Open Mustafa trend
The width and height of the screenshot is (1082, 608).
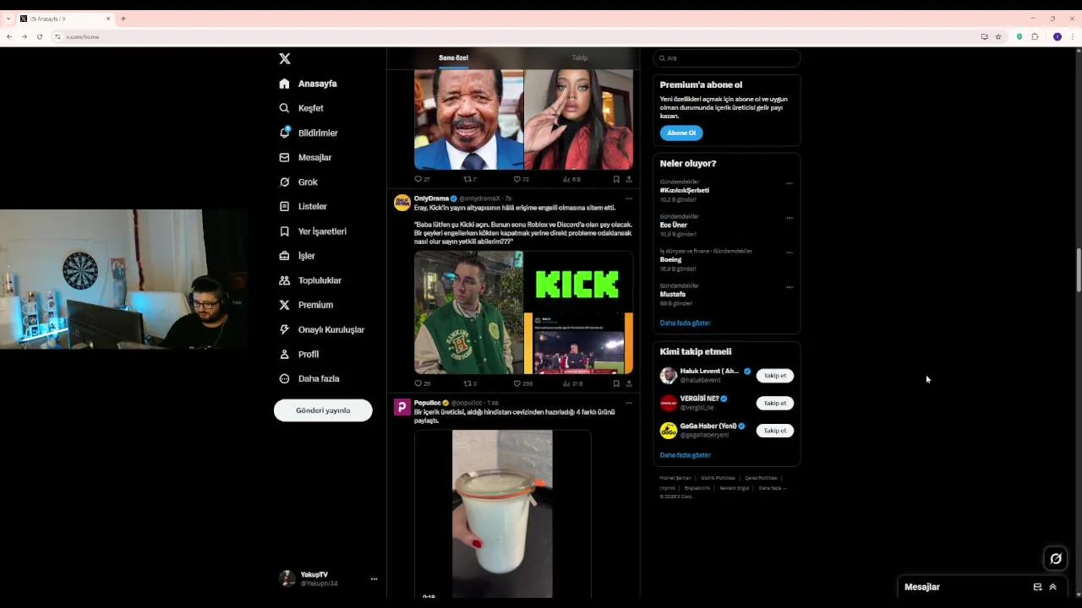click(x=673, y=295)
